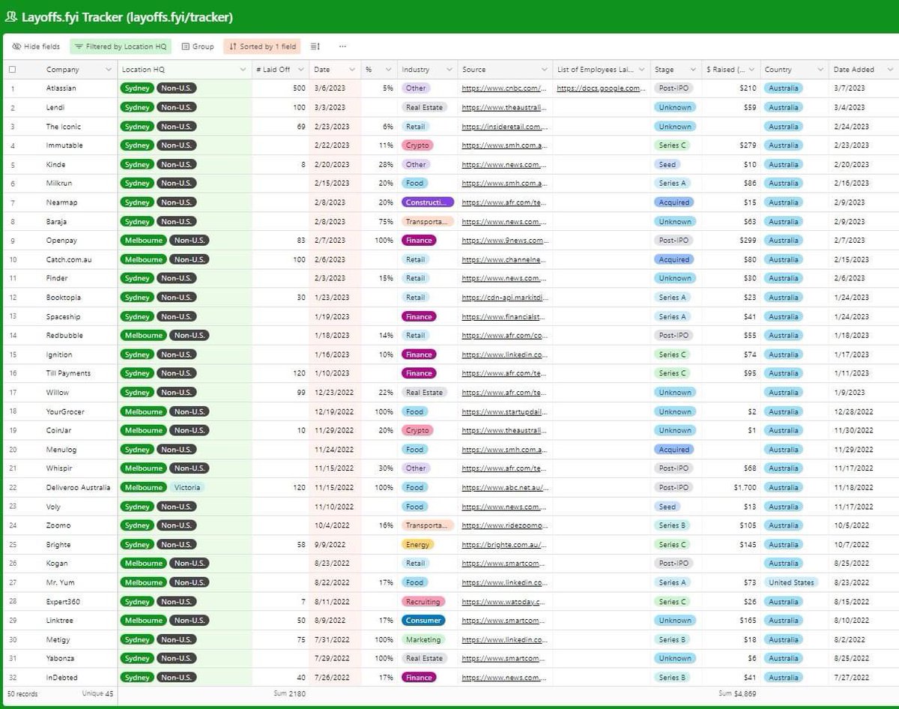Screen dimensions: 899x709
Task: Open the % column dropdown arrow
Action: [390, 70]
